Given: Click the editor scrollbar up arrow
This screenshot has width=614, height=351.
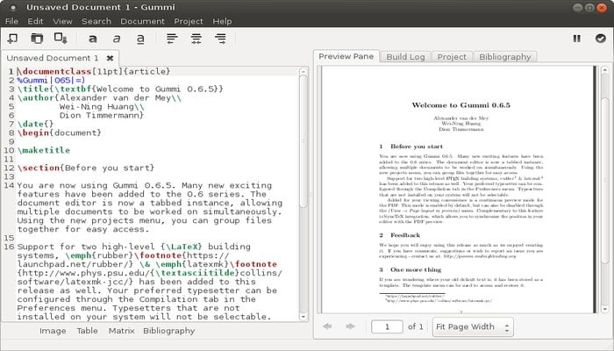Looking at the screenshot, I should point(303,72).
